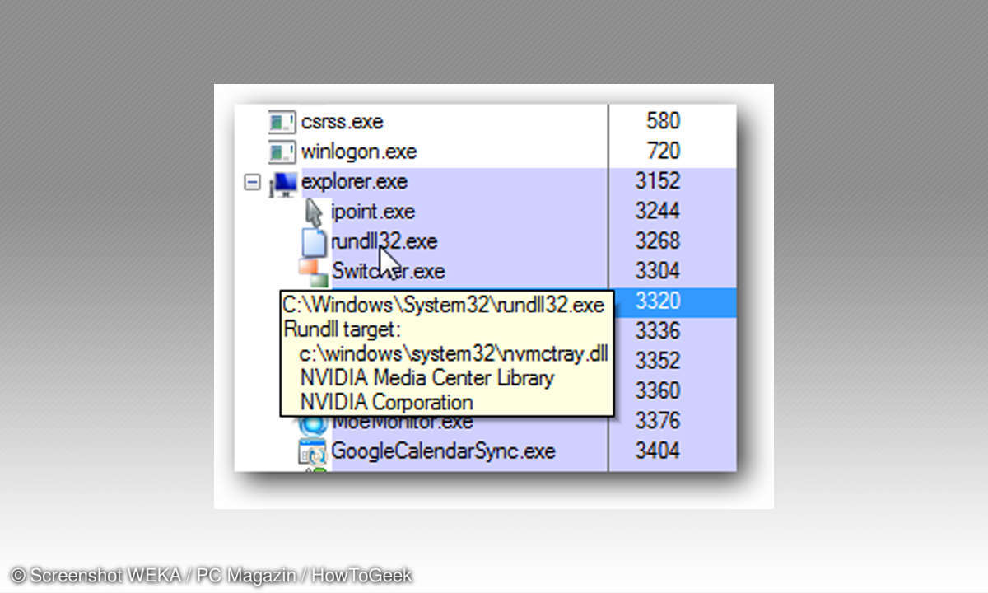
Task: Click the rundll32.exe blank page icon
Action: coord(315,242)
